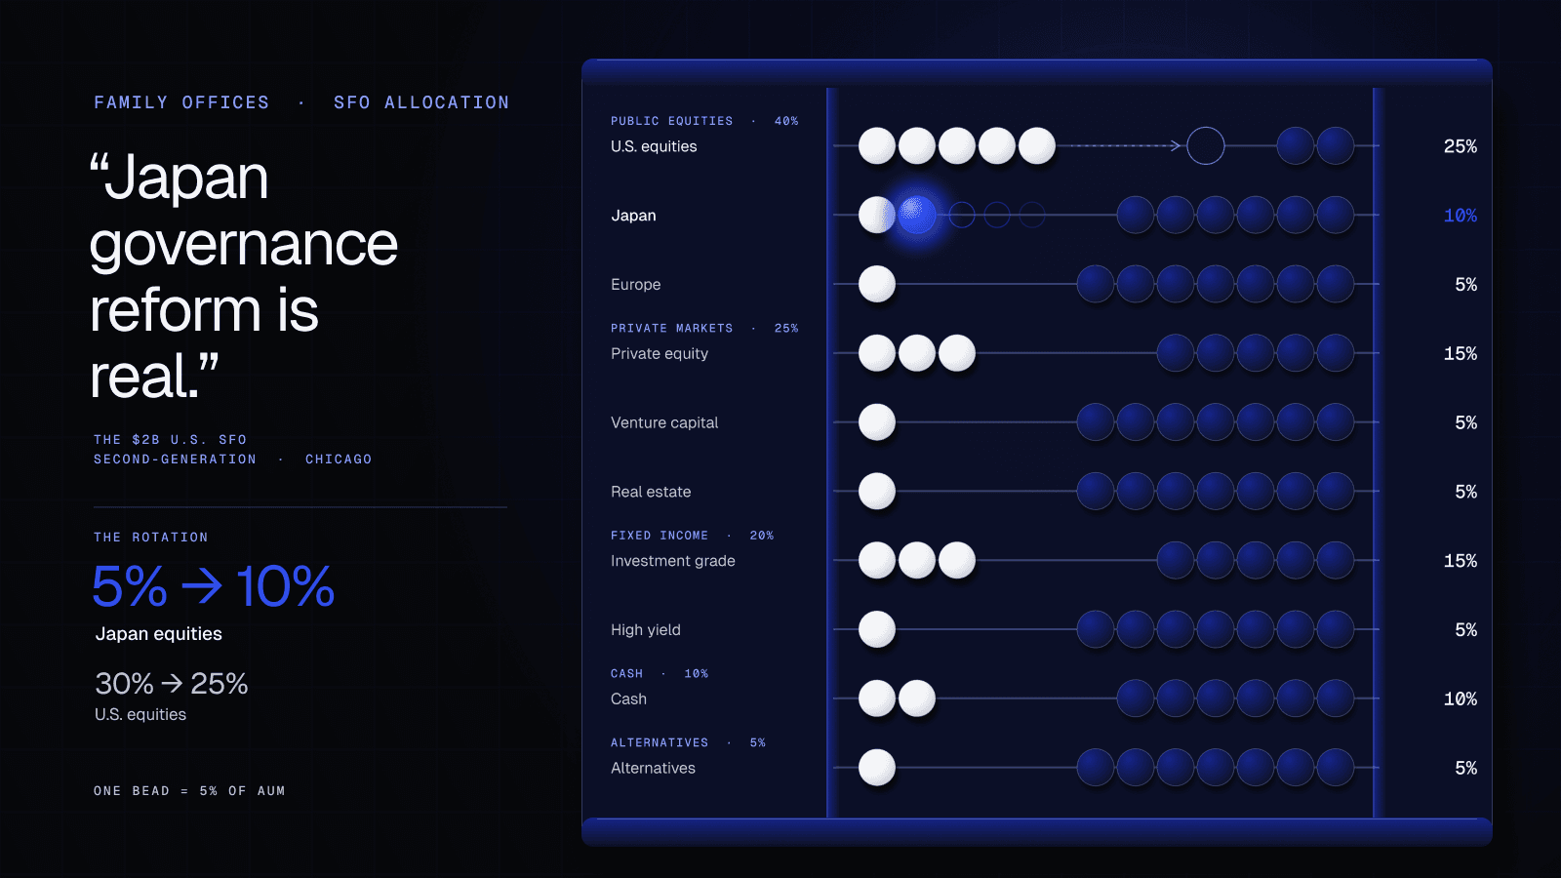This screenshot has height=878, width=1561.
Task: Click the empty target circle in U.S. equities row
Action: pos(1206,146)
